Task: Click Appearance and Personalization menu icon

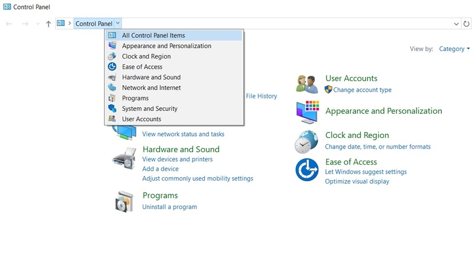Action: [112, 46]
